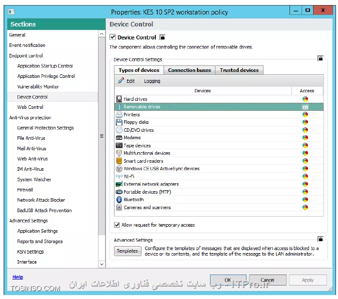
Task: Toggle the lock on Device Control Settings group
Action: (x=320, y=58)
